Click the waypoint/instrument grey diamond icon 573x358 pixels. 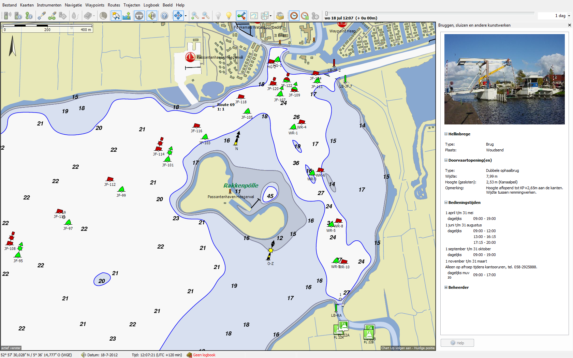click(x=63, y=16)
